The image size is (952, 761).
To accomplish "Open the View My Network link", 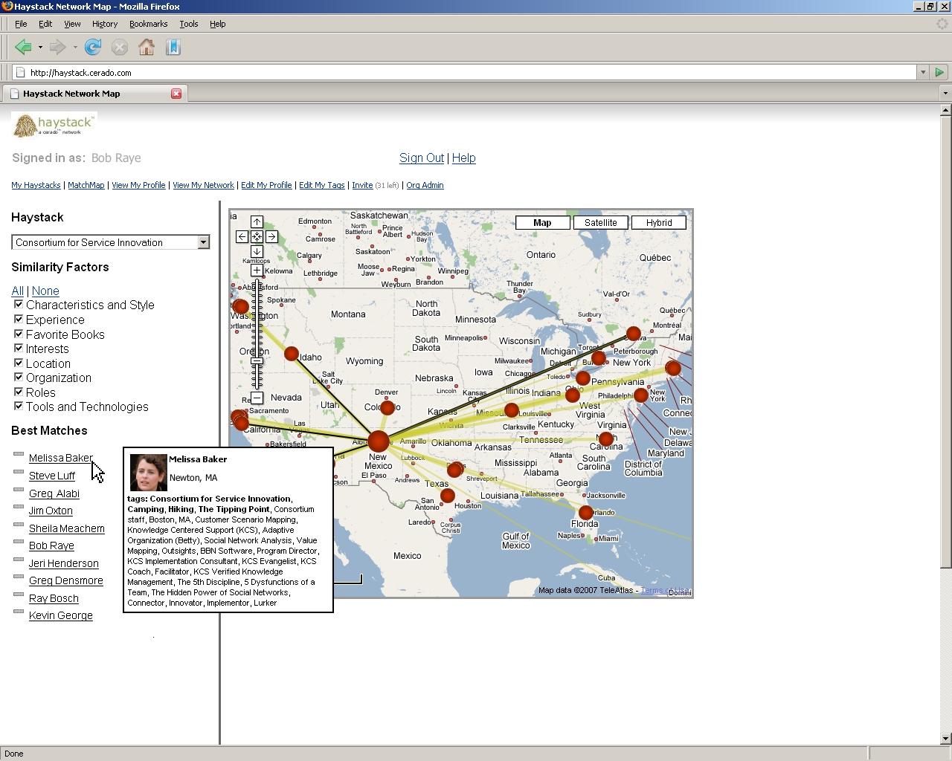I will tap(203, 185).
